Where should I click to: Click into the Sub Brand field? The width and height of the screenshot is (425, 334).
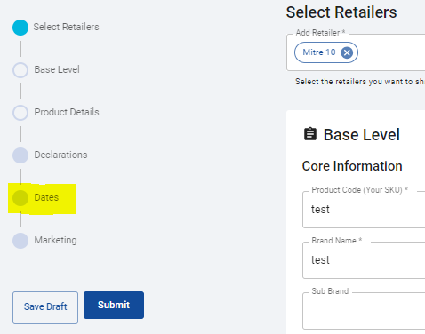point(364,311)
